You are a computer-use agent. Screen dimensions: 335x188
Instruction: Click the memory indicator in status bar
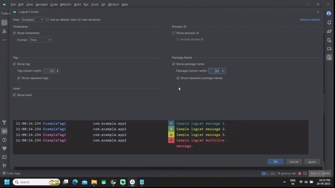pyautogui.click(x=320, y=173)
